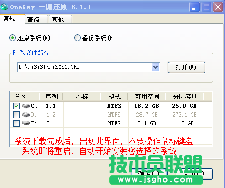This screenshot has height=188, width=225.
Task: Click the 2:1 sequence cell
Action: click(x=51, y=123)
